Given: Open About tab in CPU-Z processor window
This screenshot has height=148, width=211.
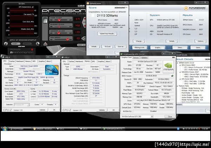Looking at the screenshot, I should (49, 61).
